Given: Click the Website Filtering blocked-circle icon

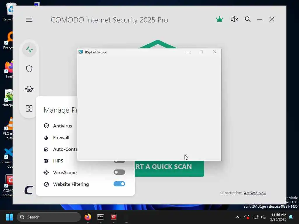Looking at the screenshot, I should point(46,184).
